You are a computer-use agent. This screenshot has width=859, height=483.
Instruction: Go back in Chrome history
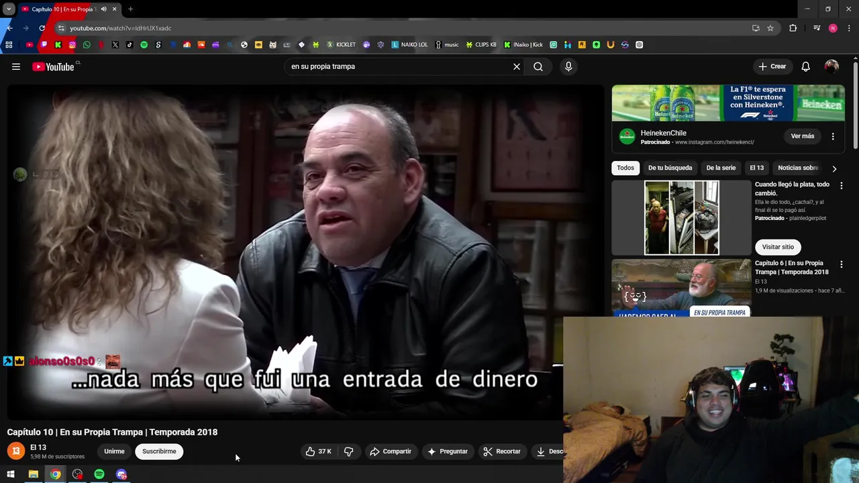click(x=9, y=28)
